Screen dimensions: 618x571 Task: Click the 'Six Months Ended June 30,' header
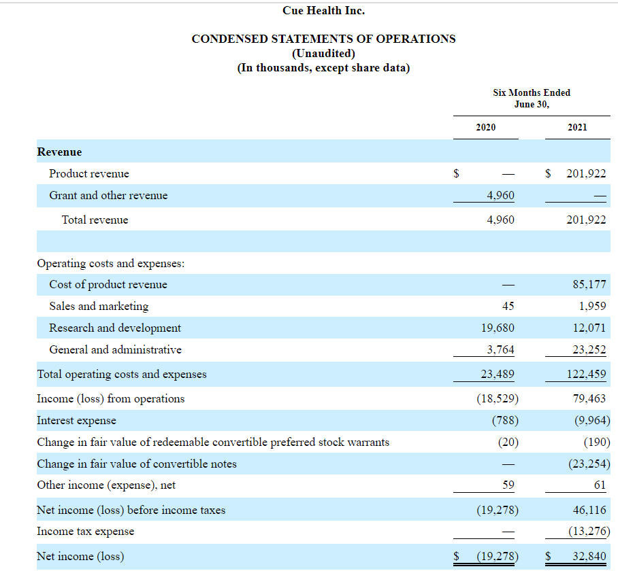532,99
